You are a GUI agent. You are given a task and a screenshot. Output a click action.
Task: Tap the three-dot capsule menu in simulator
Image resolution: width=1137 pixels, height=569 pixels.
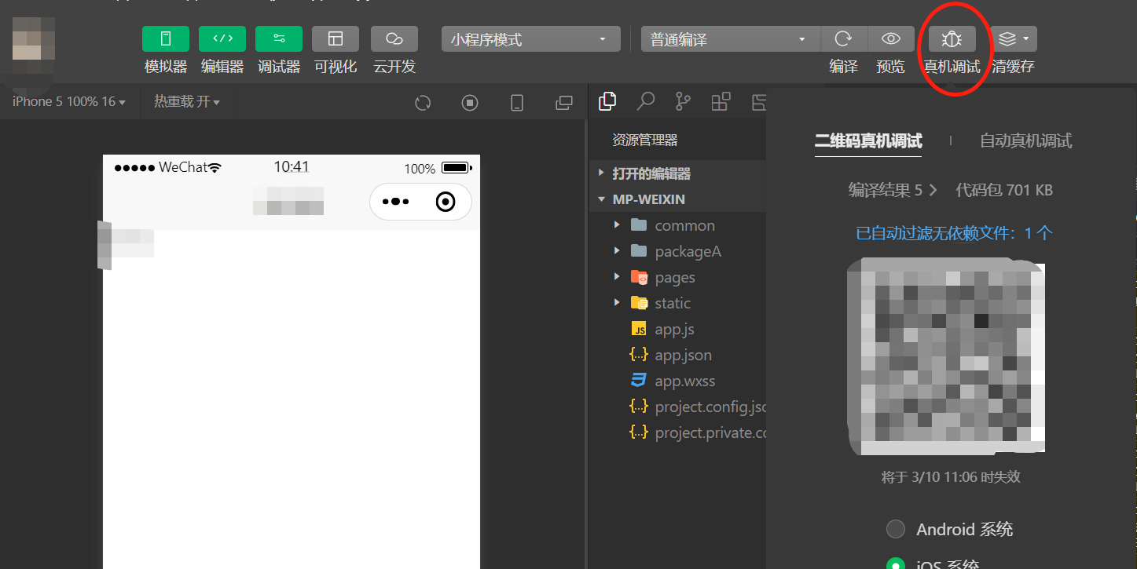(395, 202)
